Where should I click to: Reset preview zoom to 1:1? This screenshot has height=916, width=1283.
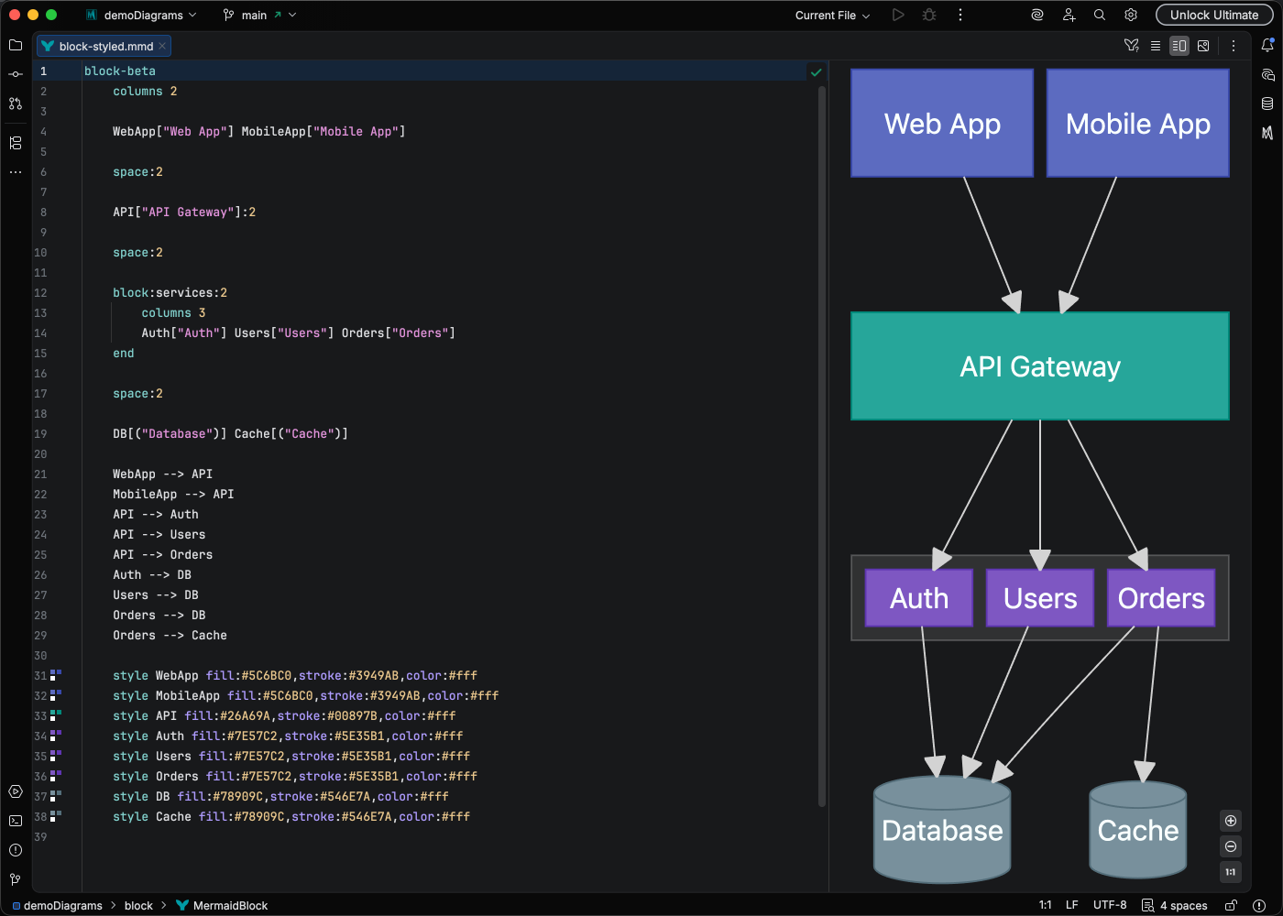(x=1231, y=872)
